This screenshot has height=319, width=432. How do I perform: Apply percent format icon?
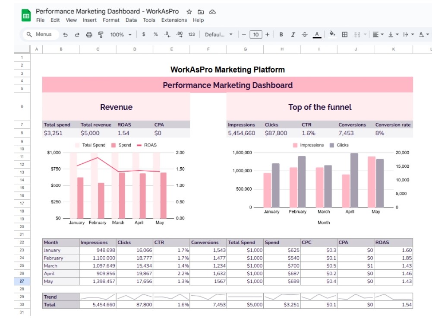click(x=156, y=35)
